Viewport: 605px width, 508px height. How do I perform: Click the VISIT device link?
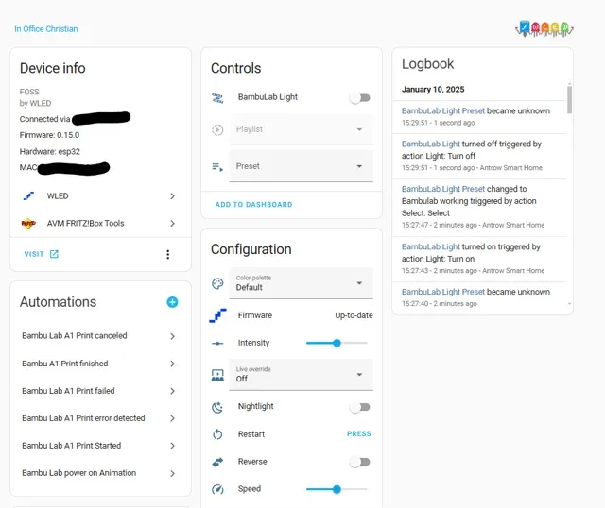click(42, 254)
